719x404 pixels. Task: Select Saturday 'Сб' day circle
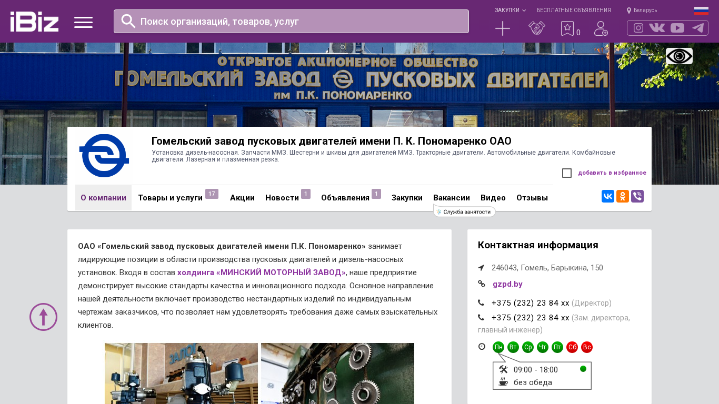(572, 347)
